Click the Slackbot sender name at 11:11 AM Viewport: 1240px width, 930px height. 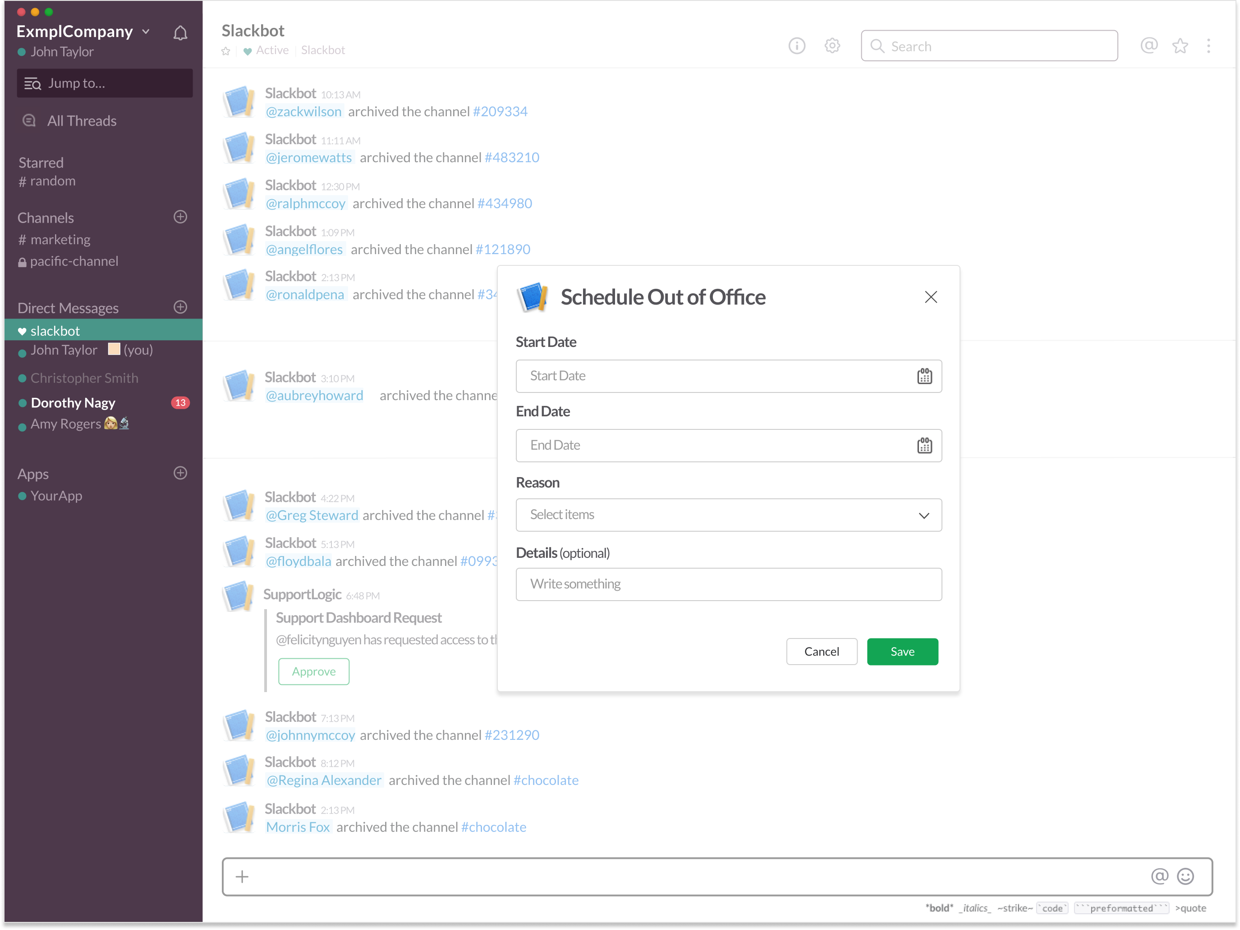[290, 139]
